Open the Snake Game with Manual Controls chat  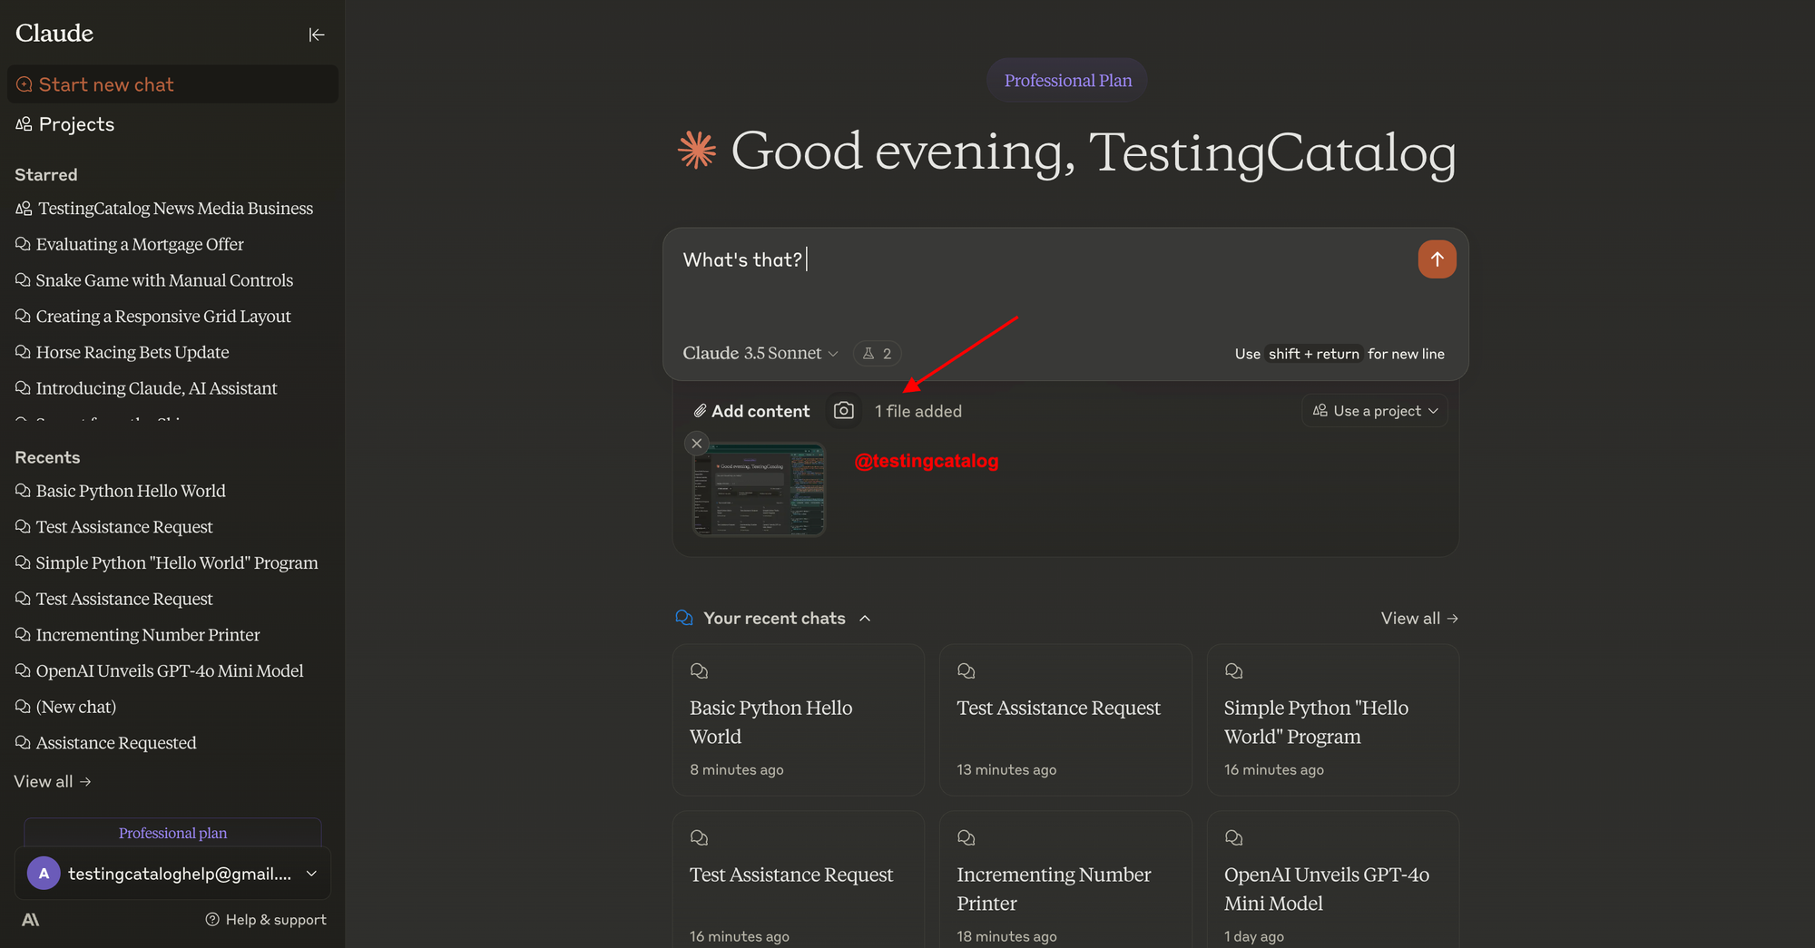(163, 279)
